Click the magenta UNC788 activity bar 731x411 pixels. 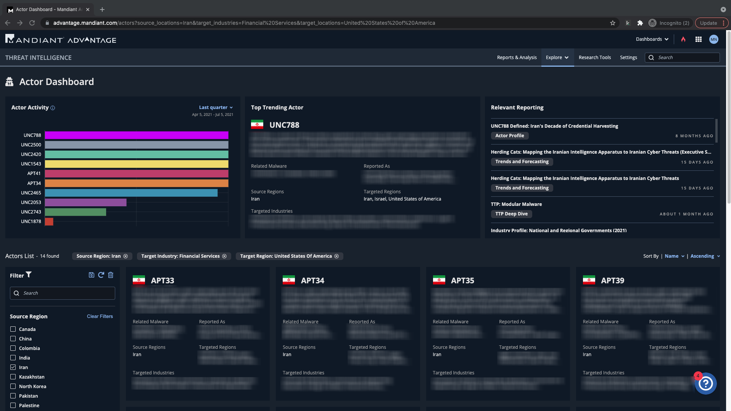[x=137, y=135]
